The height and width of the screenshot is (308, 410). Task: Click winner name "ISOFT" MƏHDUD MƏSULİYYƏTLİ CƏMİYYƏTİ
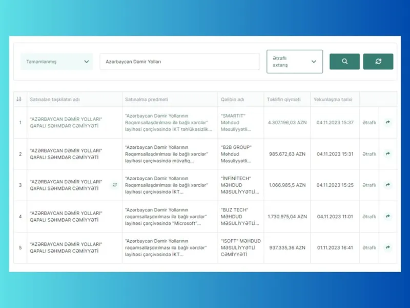pos(240,247)
